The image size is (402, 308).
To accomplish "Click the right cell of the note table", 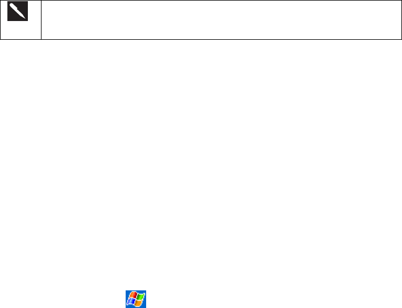I will pyautogui.click(x=222, y=20).
